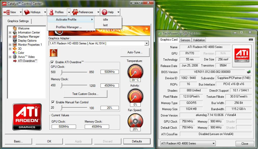Click the Defaults button
This screenshot has height=149, width=258.
137,141
